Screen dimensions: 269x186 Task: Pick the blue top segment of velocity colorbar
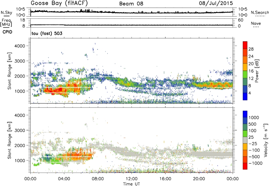(x=245, y=114)
